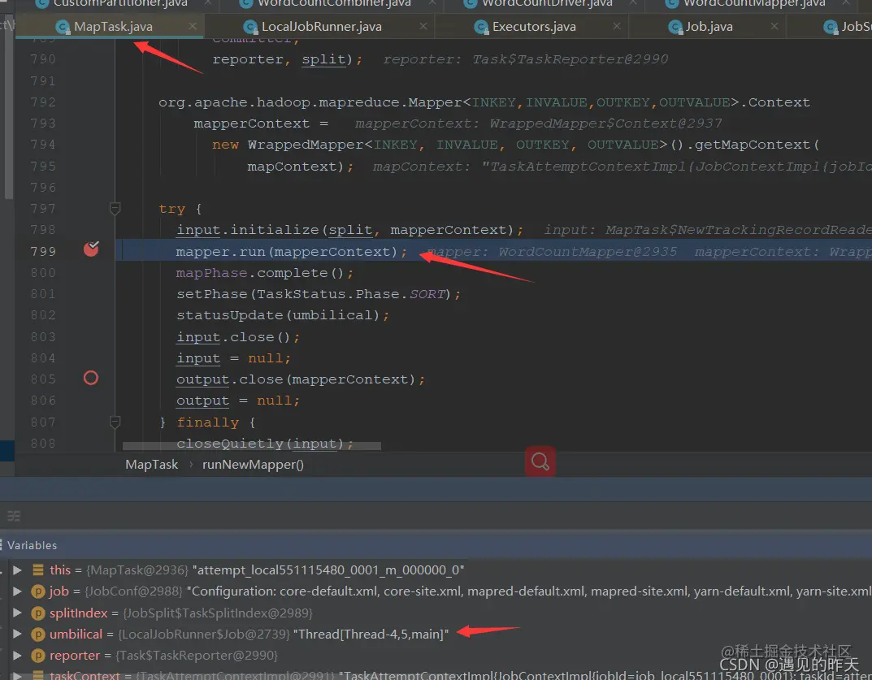Viewport: 872px width, 680px height.
Task: Click the parameter icon beside splitIndex
Action: [x=38, y=613]
